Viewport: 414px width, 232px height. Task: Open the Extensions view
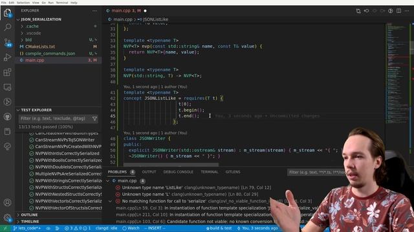pos(7,72)
